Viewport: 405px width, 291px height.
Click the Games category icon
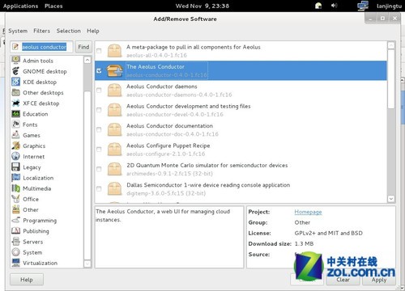(16, 135)
